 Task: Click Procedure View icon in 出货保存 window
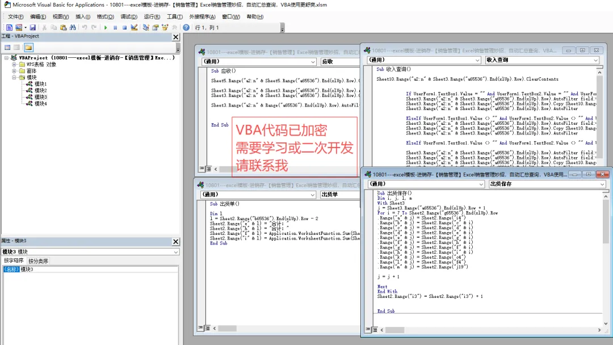368,330
